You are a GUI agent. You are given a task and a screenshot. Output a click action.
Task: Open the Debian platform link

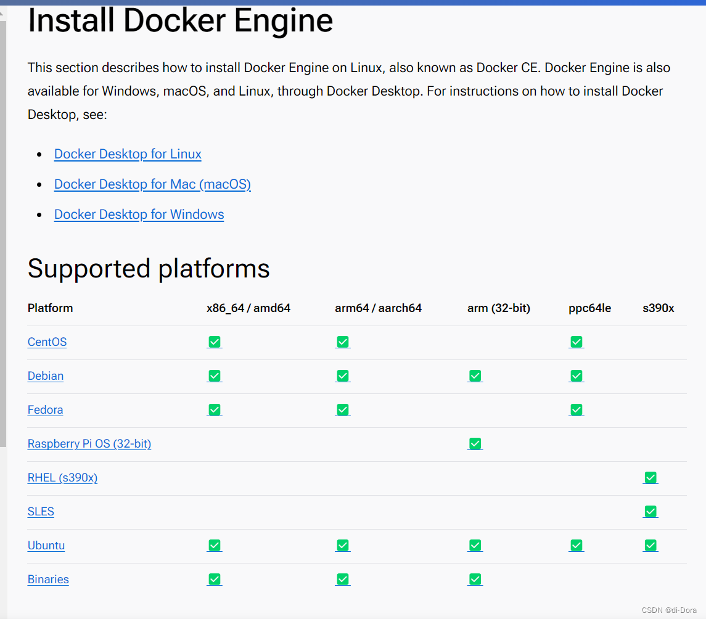click(x=46, y=376)
